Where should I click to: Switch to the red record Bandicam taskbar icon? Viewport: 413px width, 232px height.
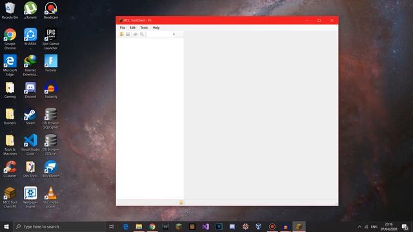272,226
